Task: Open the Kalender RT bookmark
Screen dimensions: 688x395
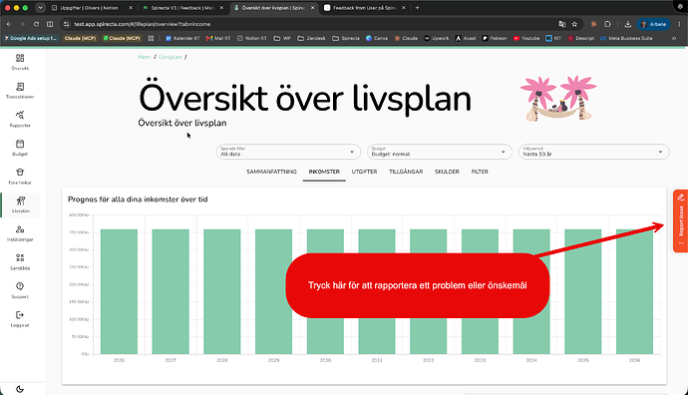Action: 182,38
